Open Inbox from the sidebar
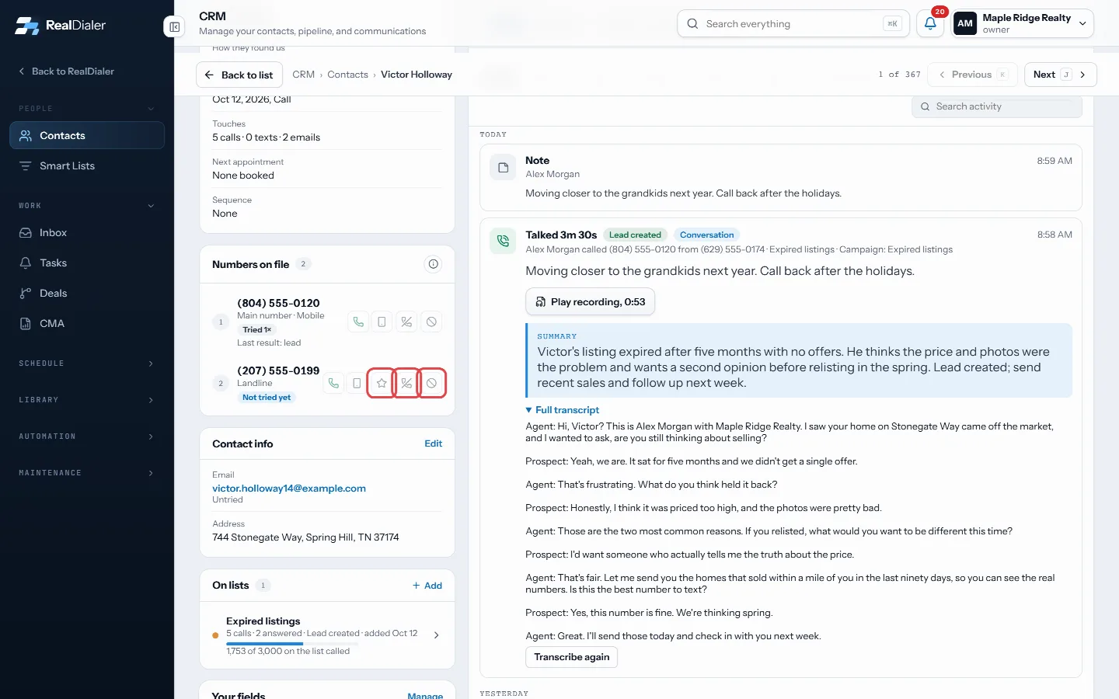Image resolution: width=1119 pixels, height=699 pixels. (x=87, y=233)
